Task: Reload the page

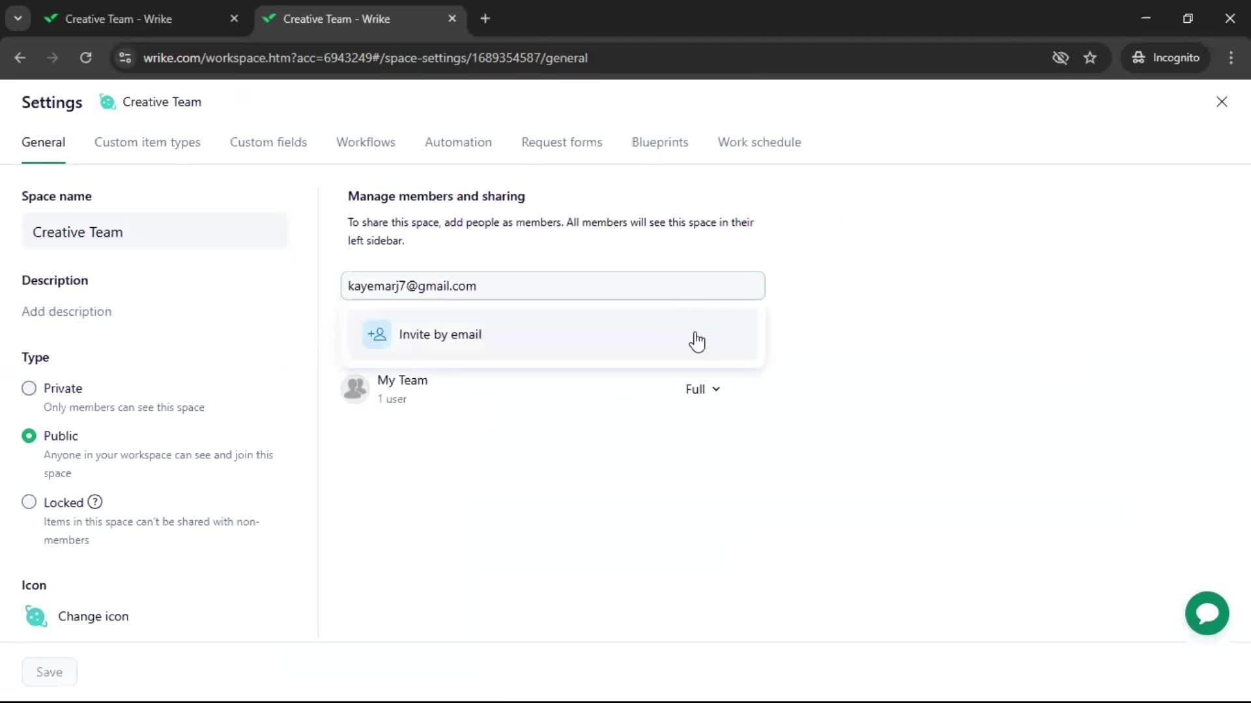Action: (85, 58)
